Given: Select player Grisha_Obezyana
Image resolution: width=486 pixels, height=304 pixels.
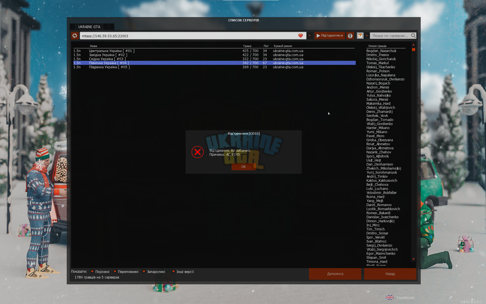Looking at the screenshot, I should [x=380, y=140].
